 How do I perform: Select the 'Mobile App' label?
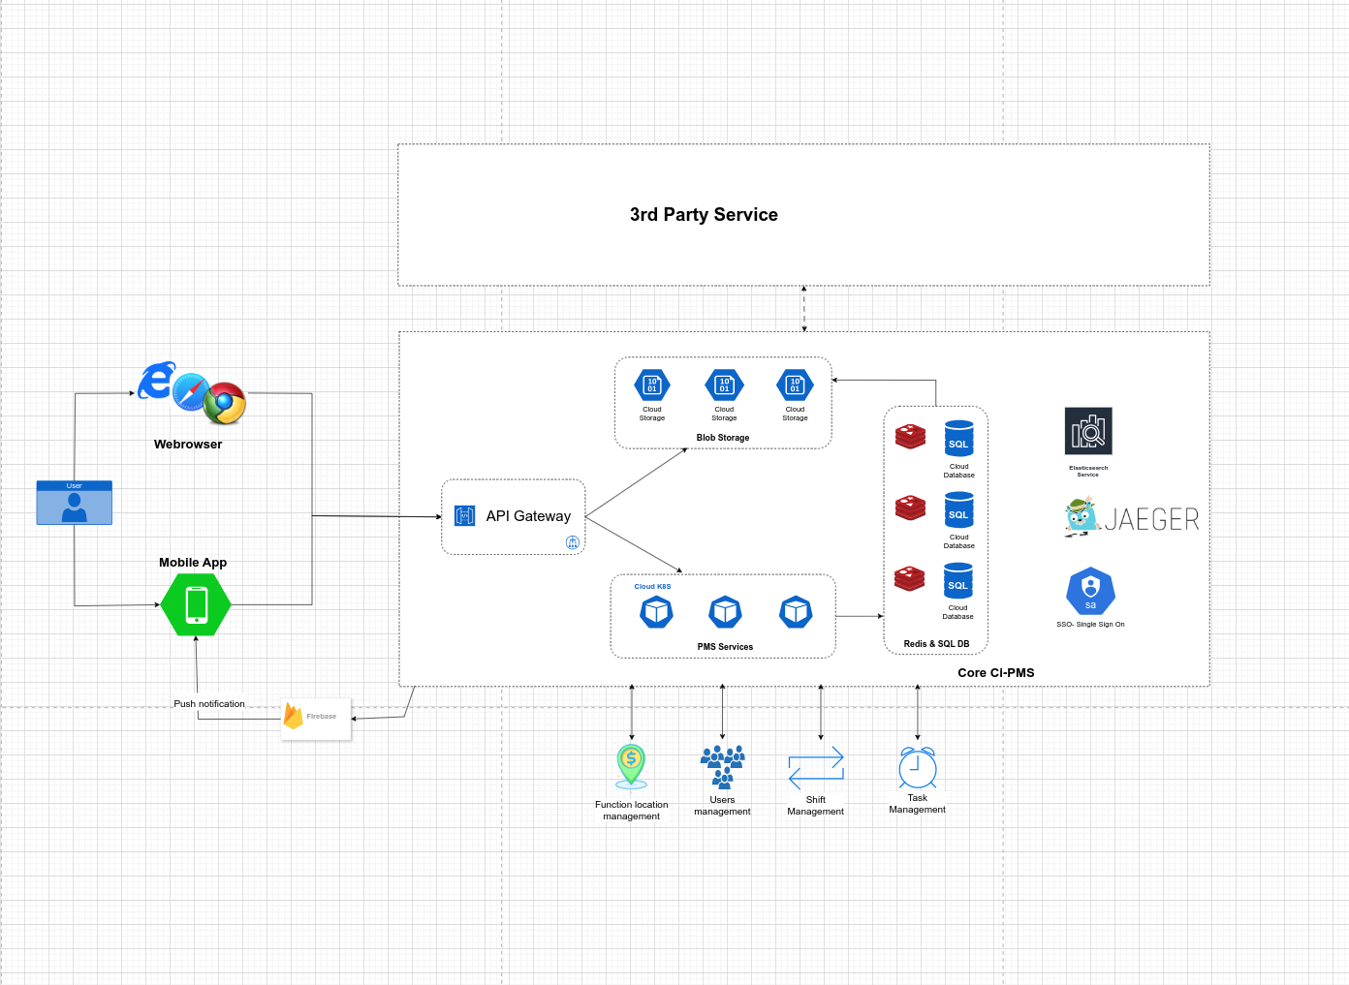pyautogui.click(x=193, y=563)
